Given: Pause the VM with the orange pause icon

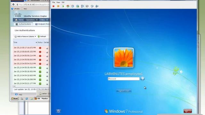Looking at the screenshot, I should [x=58, y=6].
